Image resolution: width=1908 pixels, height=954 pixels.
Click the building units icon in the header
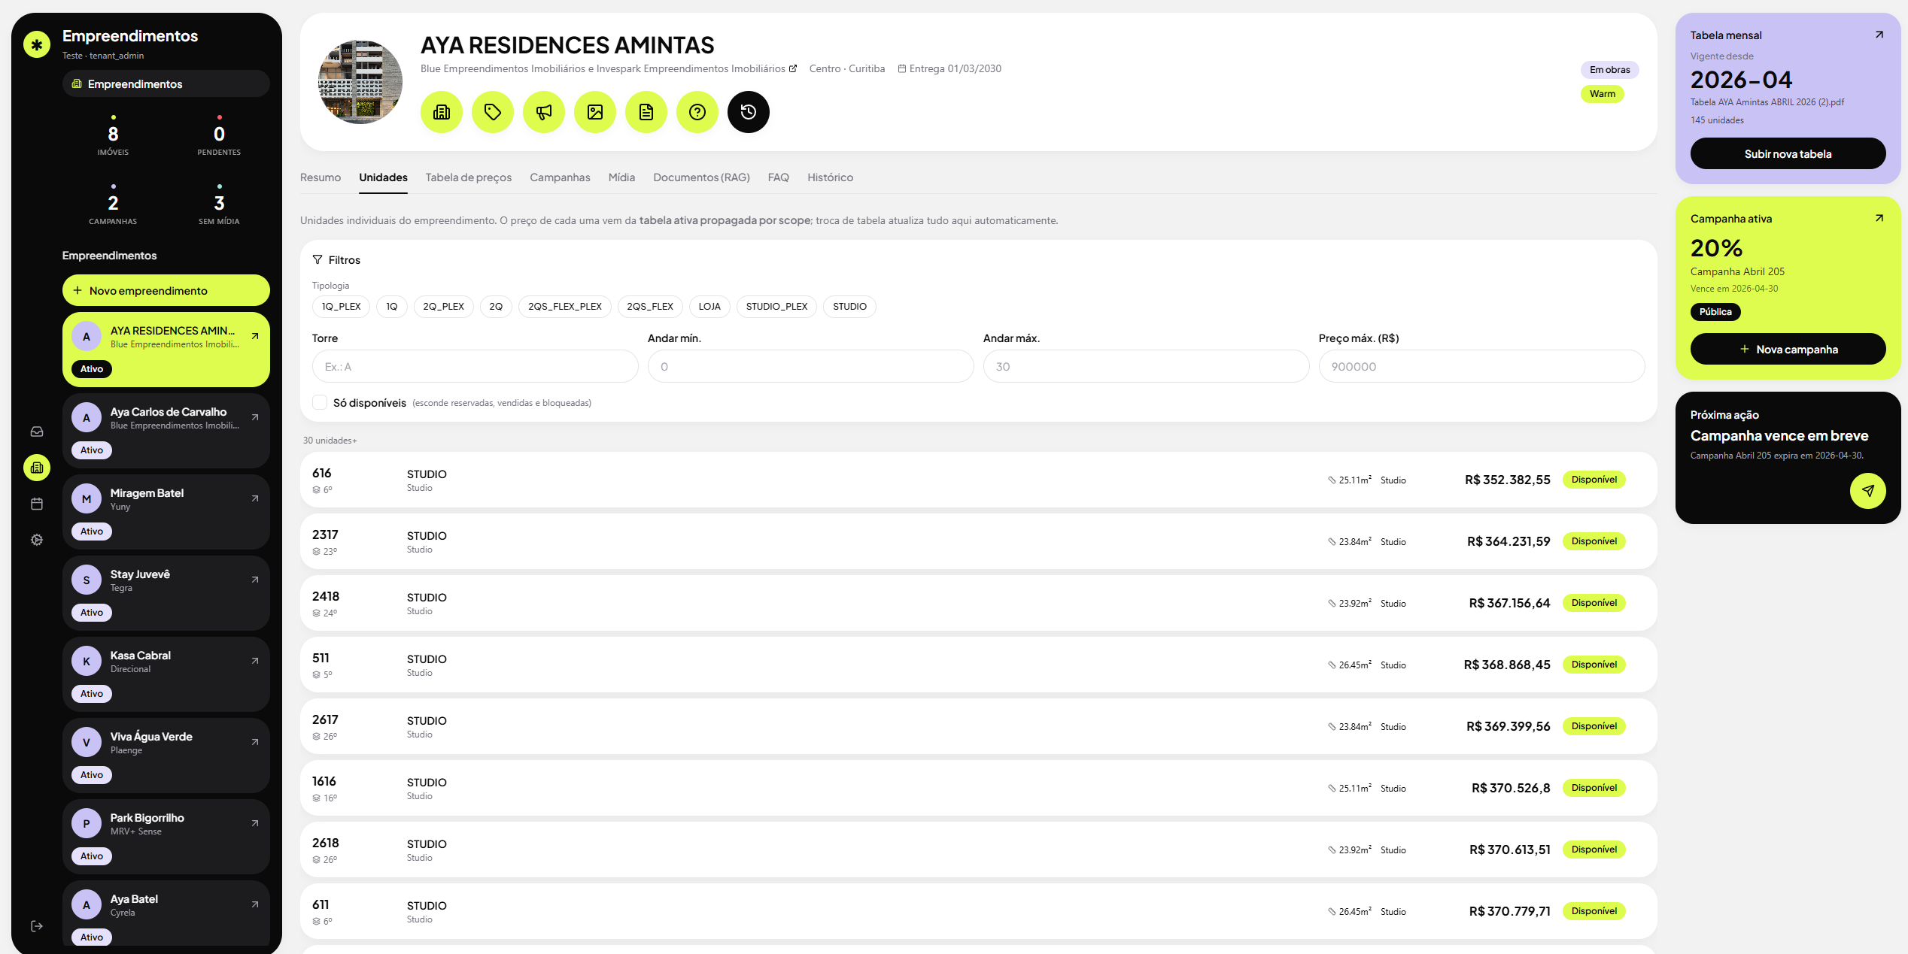442,112
